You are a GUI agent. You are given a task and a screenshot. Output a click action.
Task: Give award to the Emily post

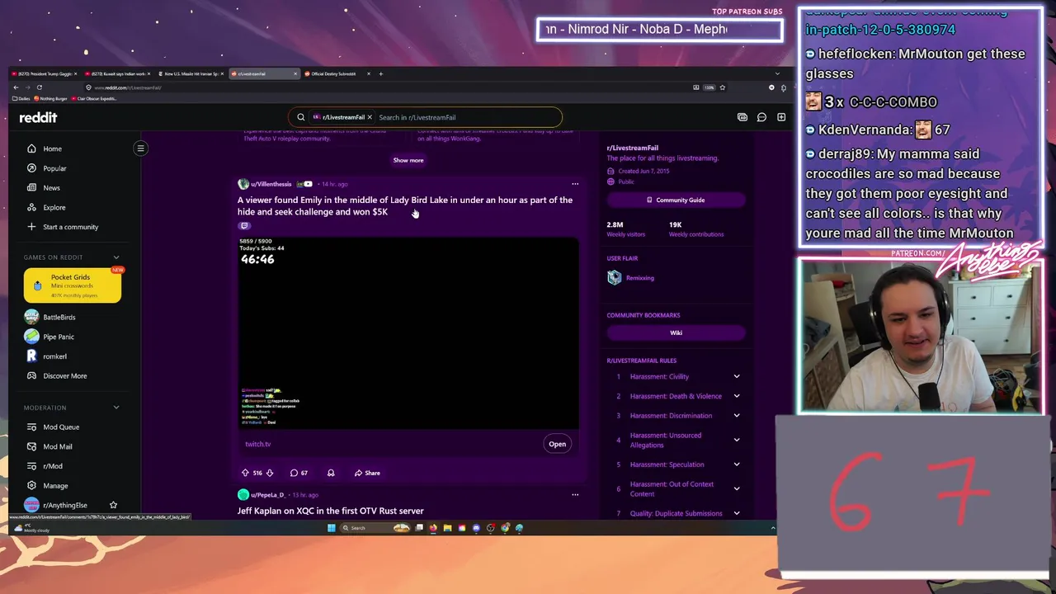point(331,473)
